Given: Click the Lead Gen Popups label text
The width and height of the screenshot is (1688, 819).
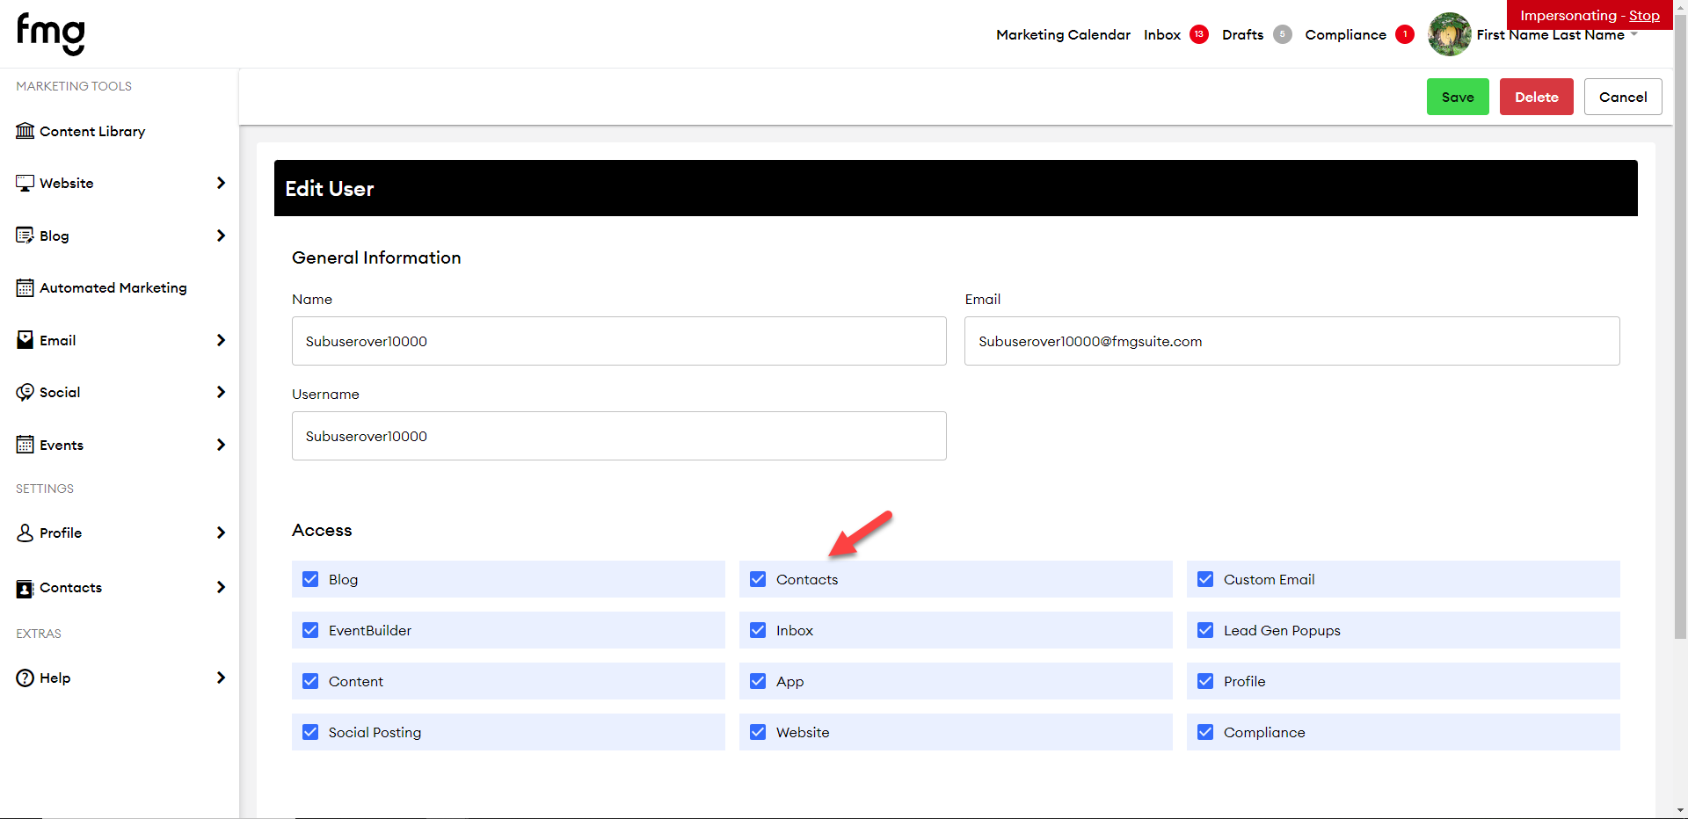Looking at the screenshot, I should coord(1282,630).
